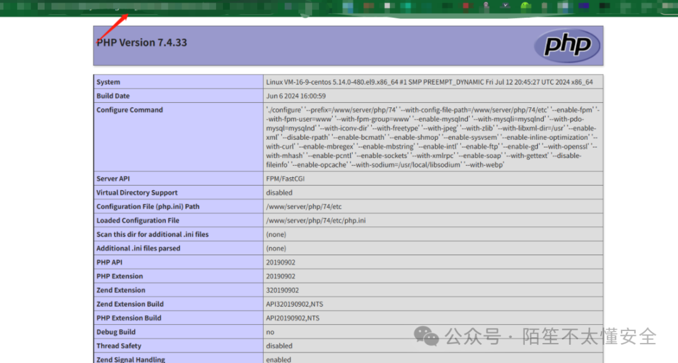
Task: Click the "PHP API" label
Action: (109, 262)
